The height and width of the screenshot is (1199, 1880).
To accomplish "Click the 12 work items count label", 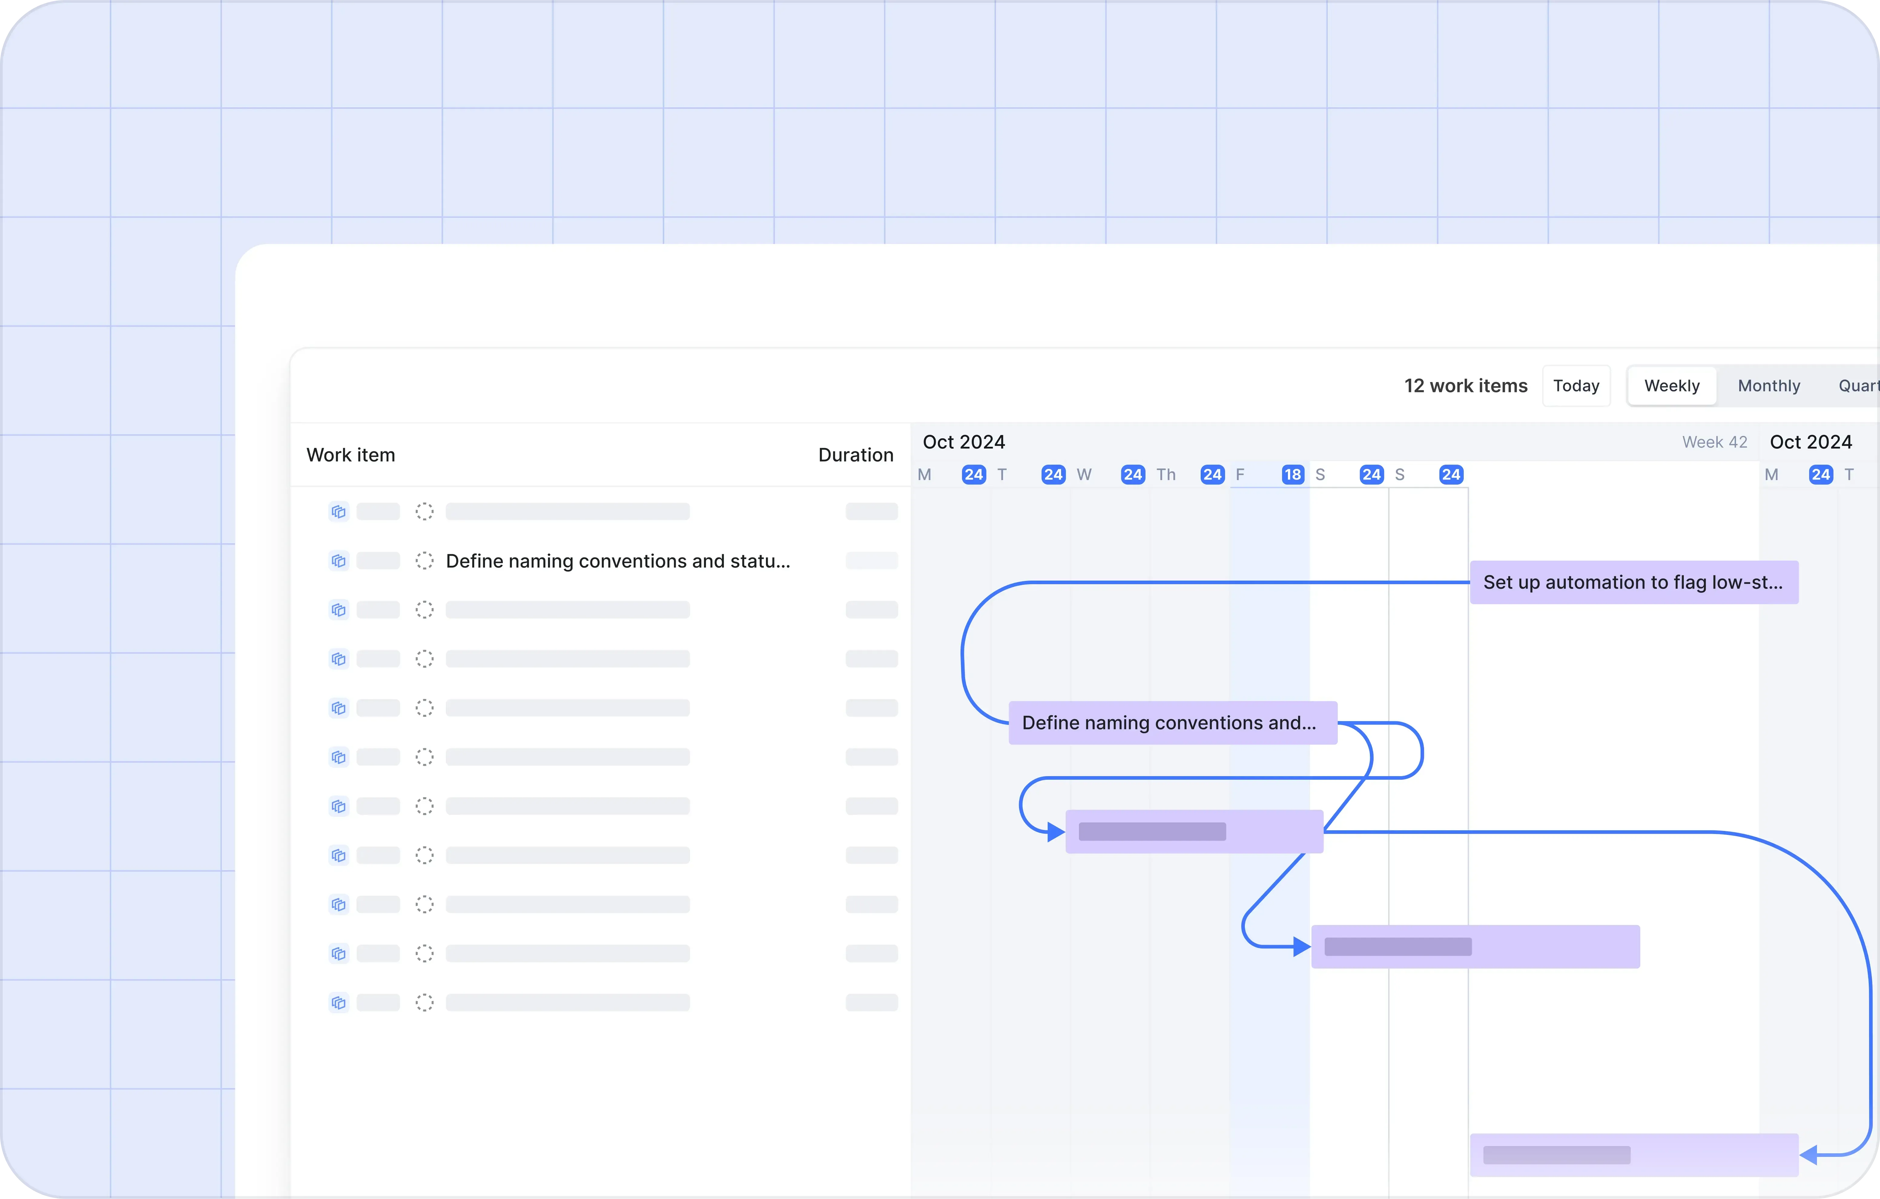I will 1466,386.
